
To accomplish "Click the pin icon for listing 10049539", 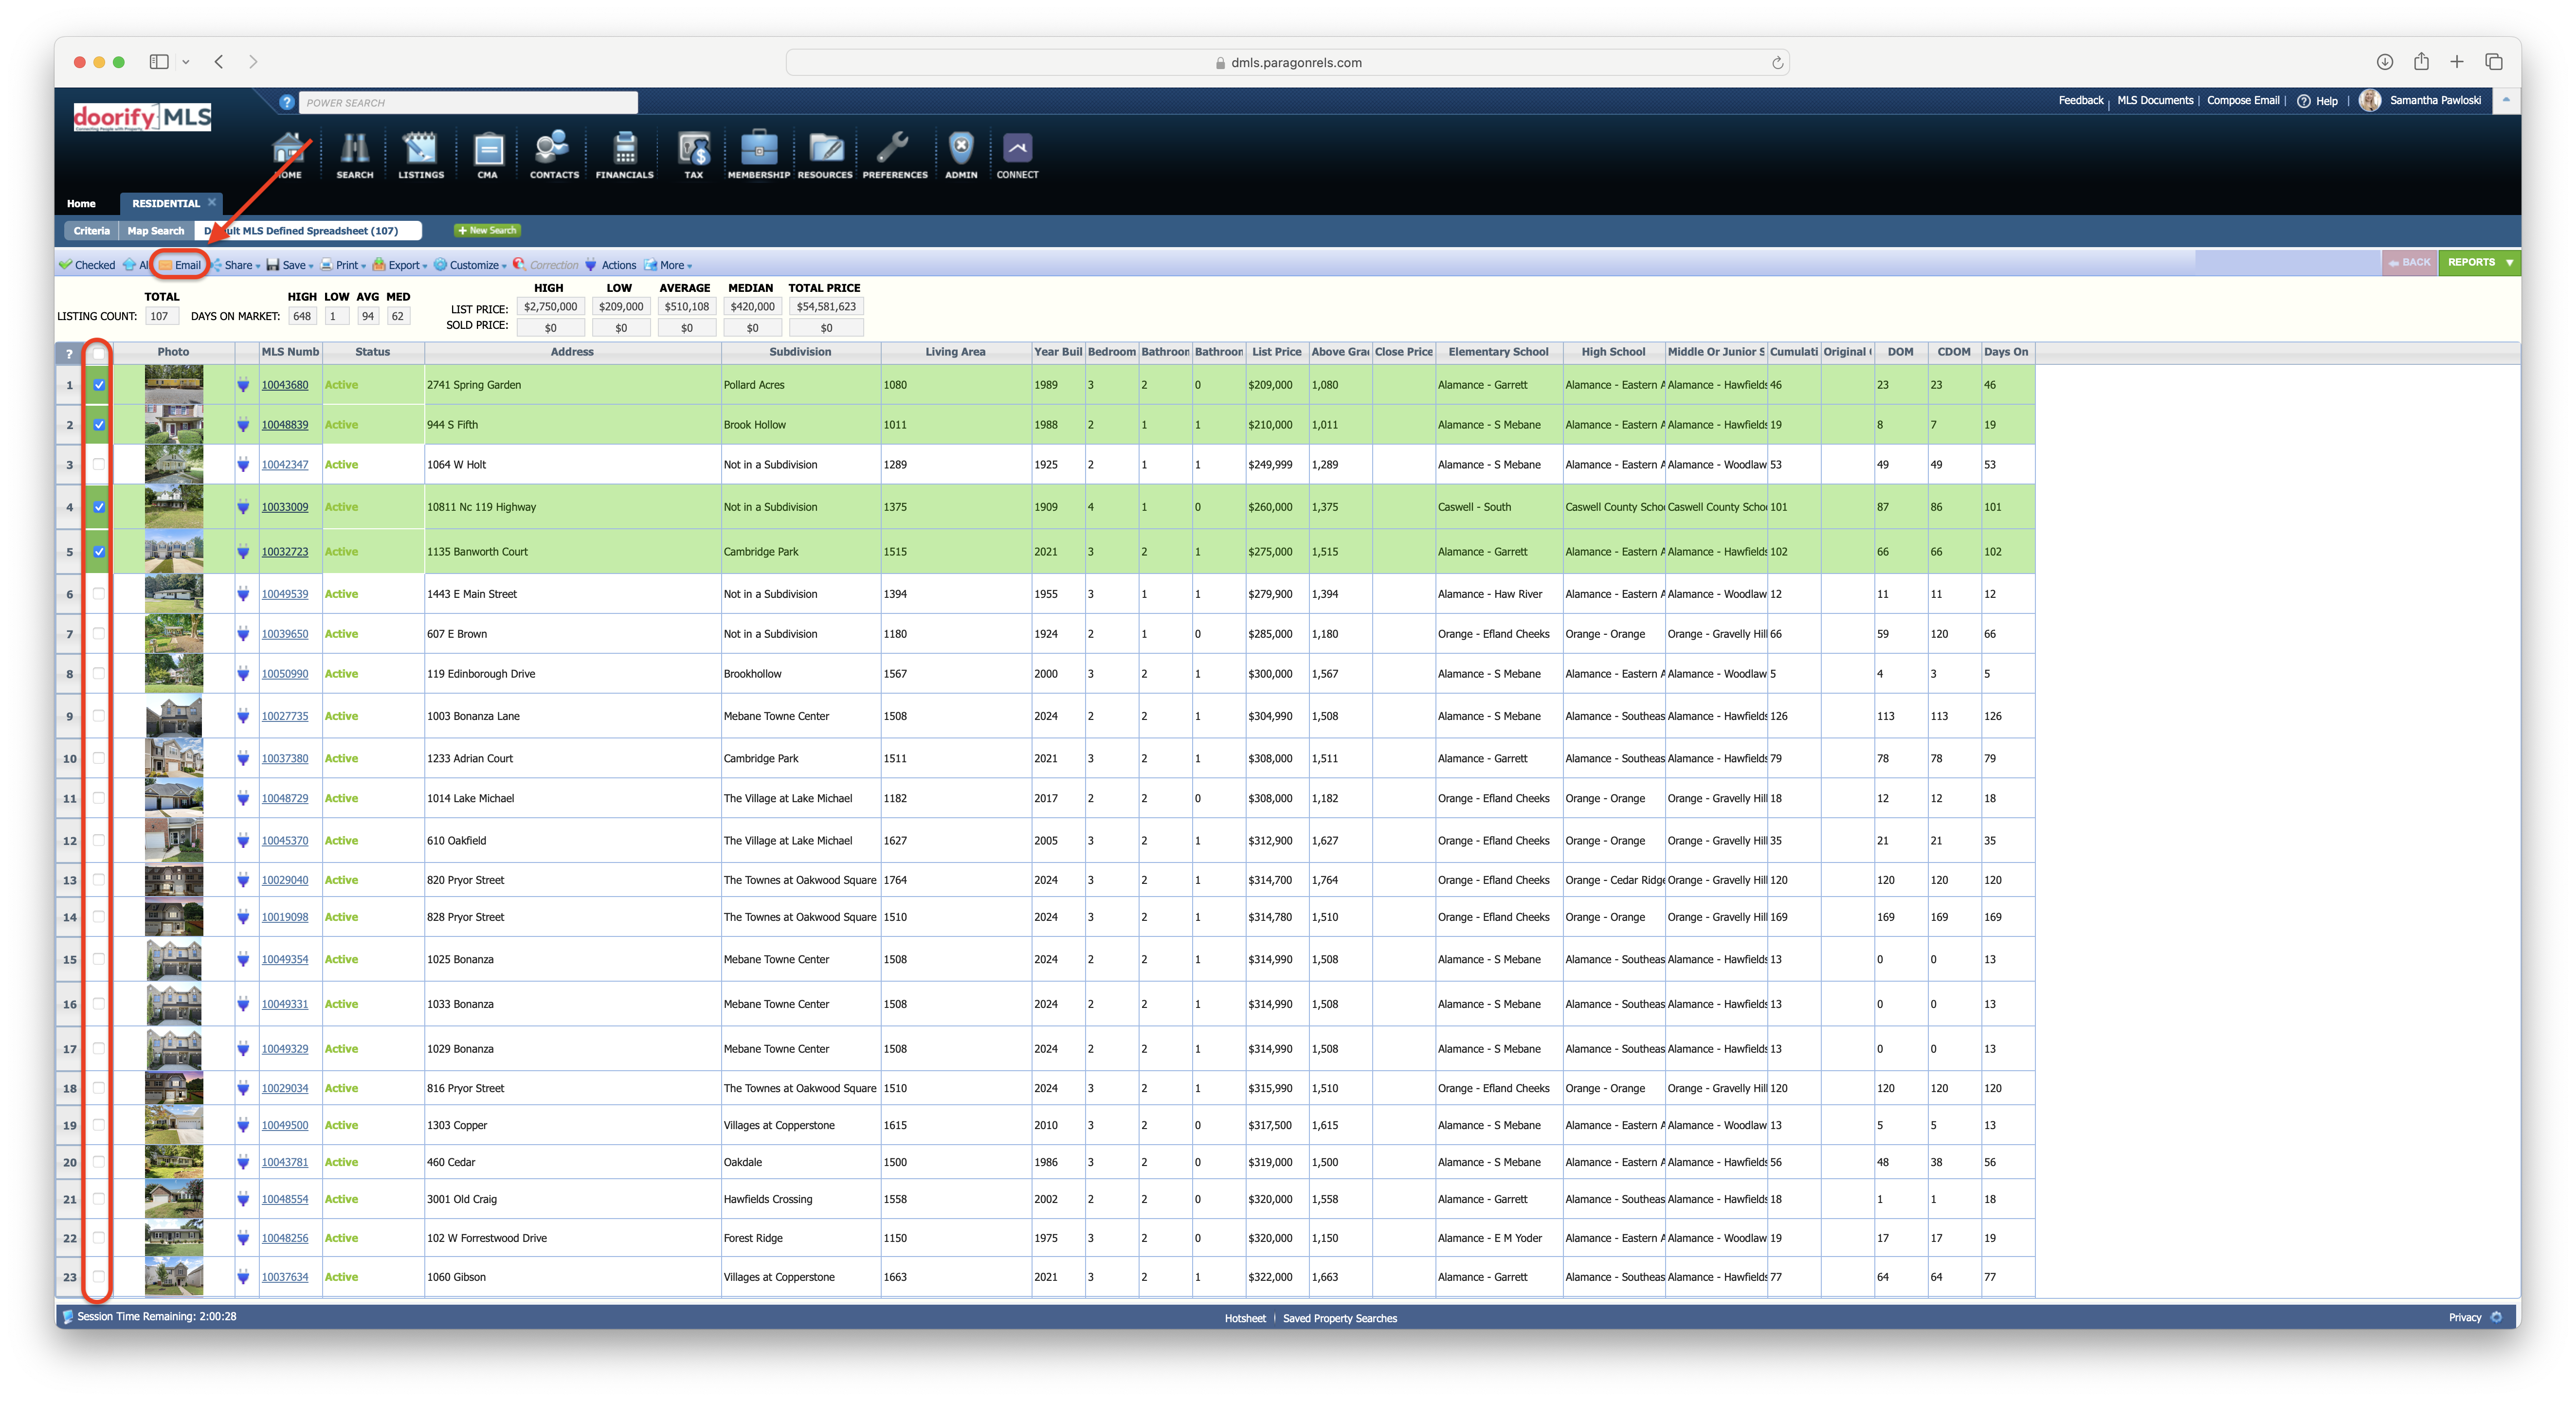I will click(243, 594).
